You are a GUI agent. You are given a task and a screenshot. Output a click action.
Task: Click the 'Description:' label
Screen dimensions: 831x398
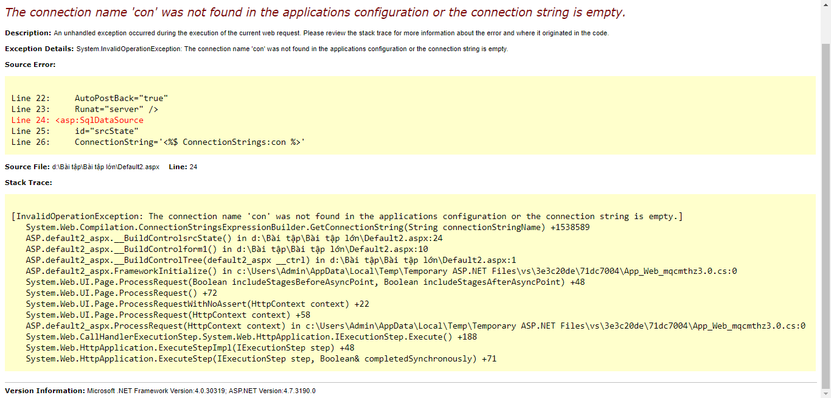point(28,33)
